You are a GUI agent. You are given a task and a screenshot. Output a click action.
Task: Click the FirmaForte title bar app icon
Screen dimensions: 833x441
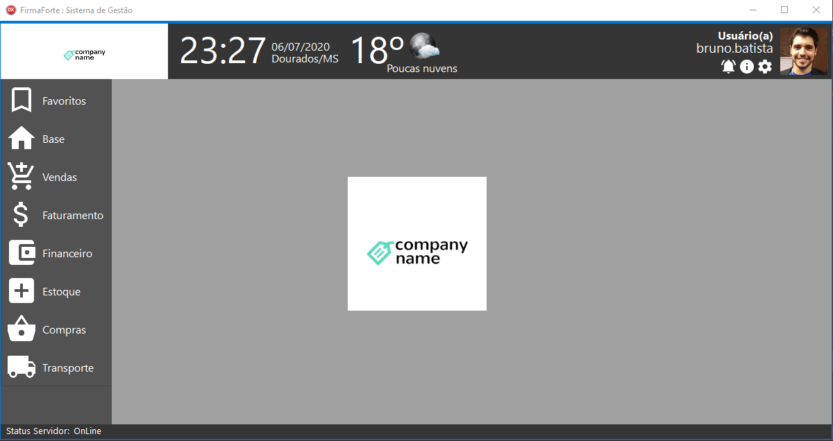tap(11, 10)
